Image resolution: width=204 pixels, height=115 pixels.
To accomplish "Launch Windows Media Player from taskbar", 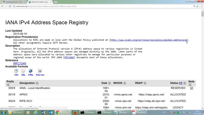I will click(x=28, y=112).
